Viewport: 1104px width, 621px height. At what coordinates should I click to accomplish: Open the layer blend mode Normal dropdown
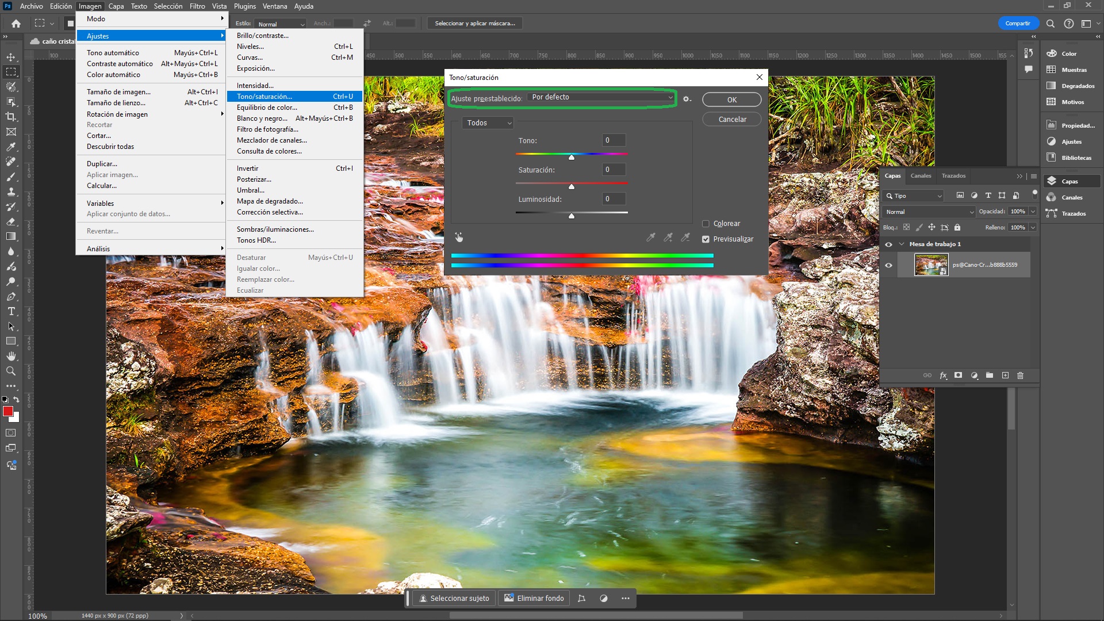[929, 212]
